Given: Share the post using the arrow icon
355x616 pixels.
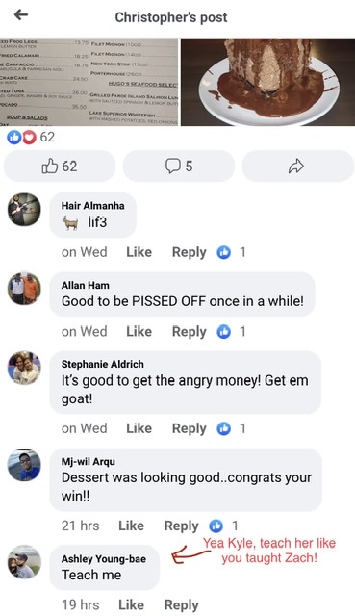Looking at the screenshot, I should pyautogui.click(x=297, y=167).
